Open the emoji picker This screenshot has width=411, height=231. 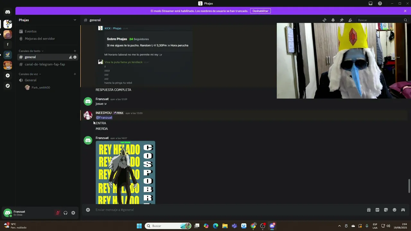click(395, 210)
